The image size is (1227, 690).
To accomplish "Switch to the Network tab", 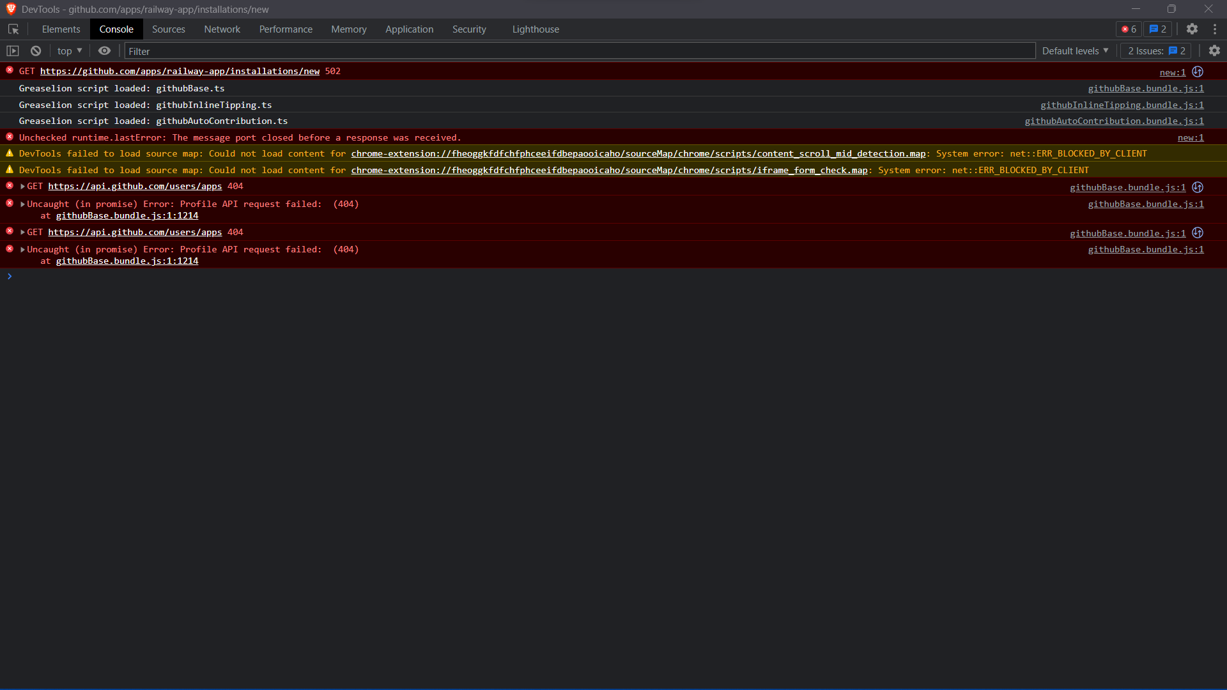I will point(222,29).
